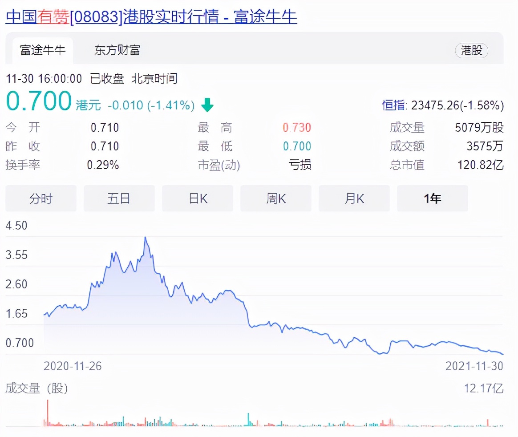Click the 最低 lowest price value 0.700

click(297, 146)
